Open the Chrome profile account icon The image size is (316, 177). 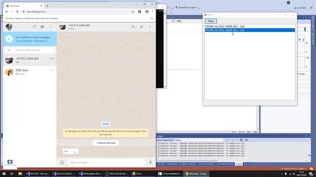(147, 12)
